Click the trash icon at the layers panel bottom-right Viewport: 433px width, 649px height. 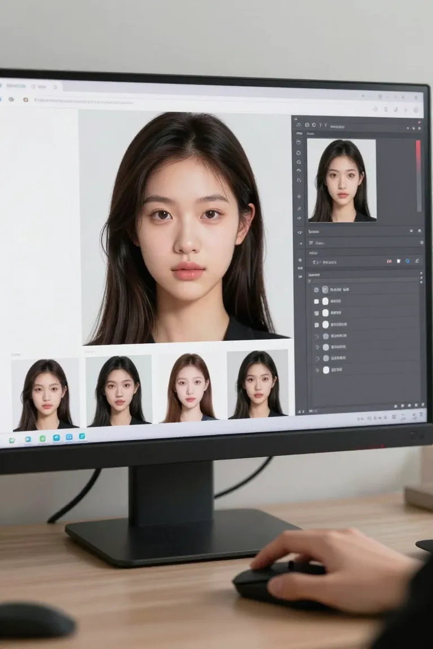[423, 405]
